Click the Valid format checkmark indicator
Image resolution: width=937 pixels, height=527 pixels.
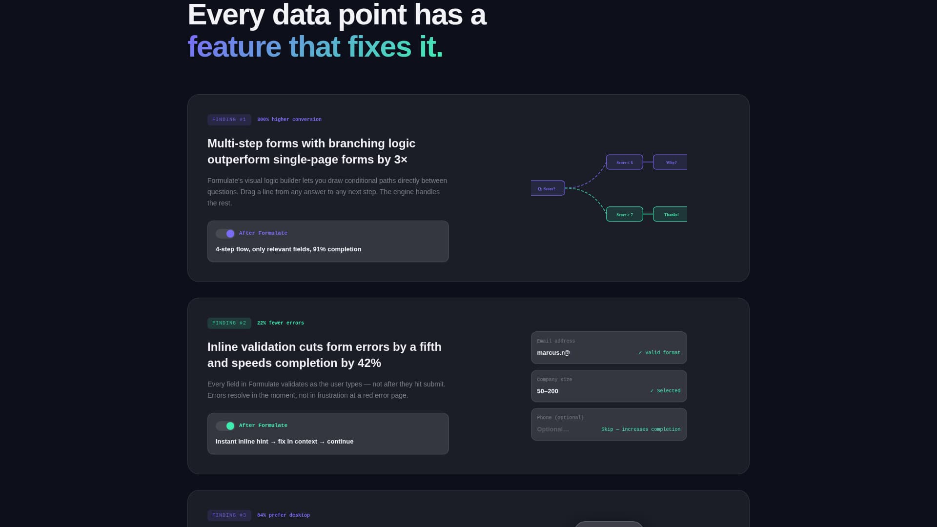point(659,352)
